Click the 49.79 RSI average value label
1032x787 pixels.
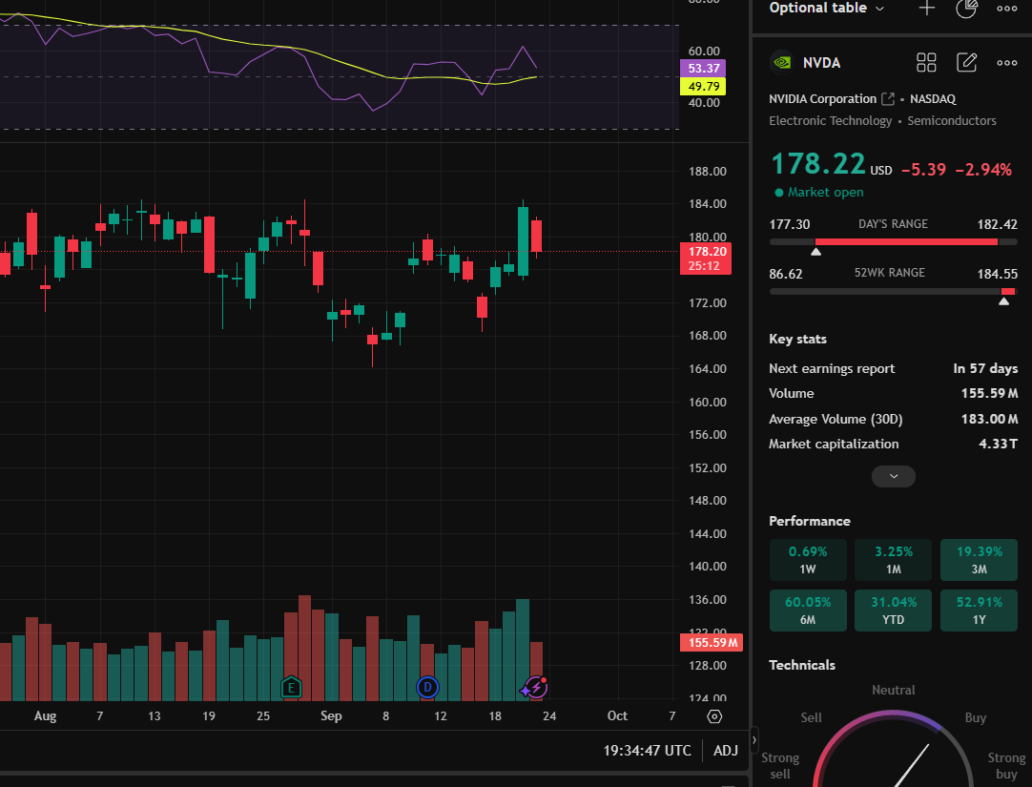(x=703, y=86)
